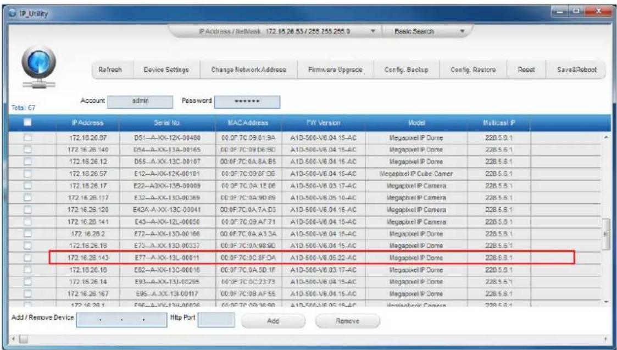Tick the checkbox for device 172.16.26.14
Screen dimensions: 617x350
click(27, 282)
